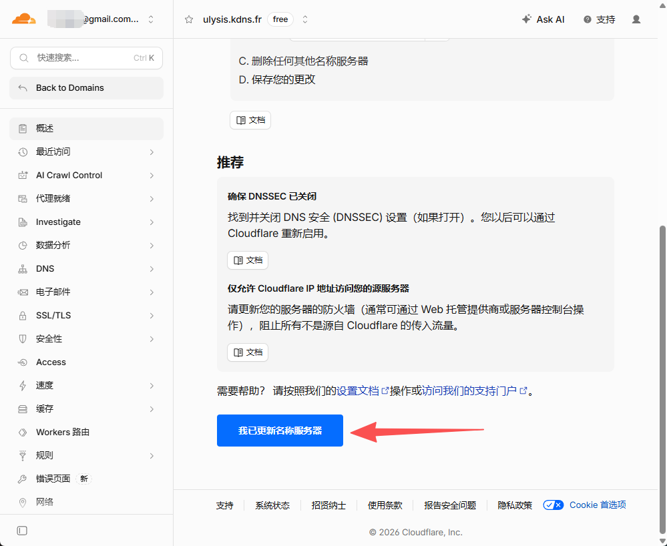Expand the AI Crawl Control chevron
The image size is (667, 546).
[x=152, y=175]
